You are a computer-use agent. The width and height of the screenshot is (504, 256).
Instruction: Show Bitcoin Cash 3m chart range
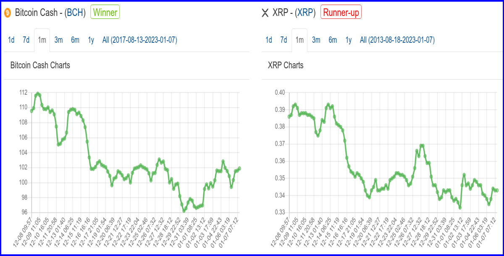[58, 40]
